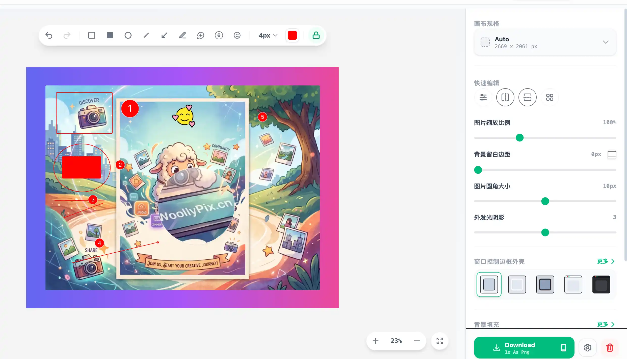Select the numbered step marker tool
The height and width of the screenshot is (359, 627).
point(219,35)
